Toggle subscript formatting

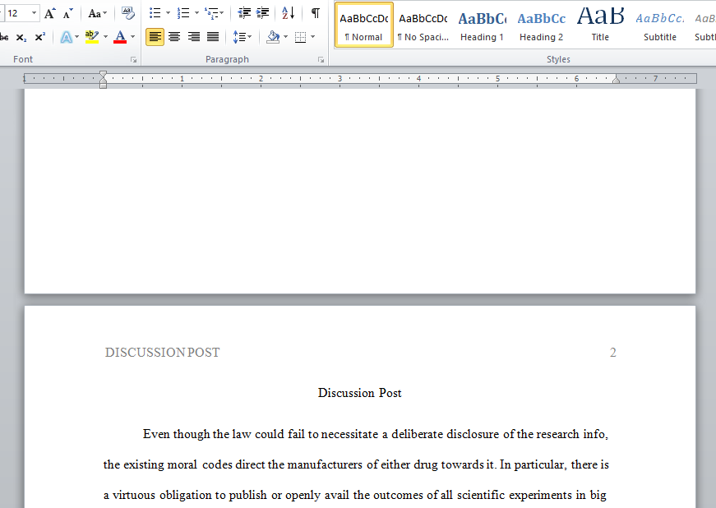tap(21, 38)
